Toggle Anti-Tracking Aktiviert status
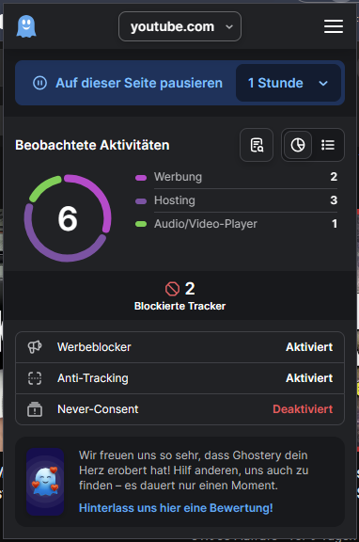This screenshot has width=359, height=542. point(309,378)
